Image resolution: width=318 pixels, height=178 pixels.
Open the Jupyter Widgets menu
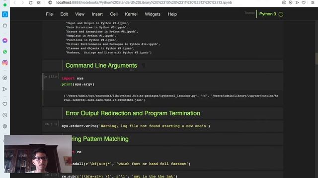(153, 14)
